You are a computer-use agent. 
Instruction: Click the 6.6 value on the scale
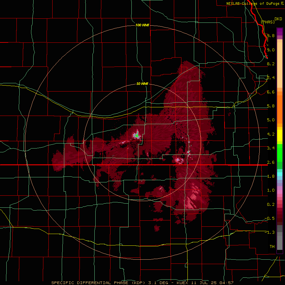(x=271, y=92)
